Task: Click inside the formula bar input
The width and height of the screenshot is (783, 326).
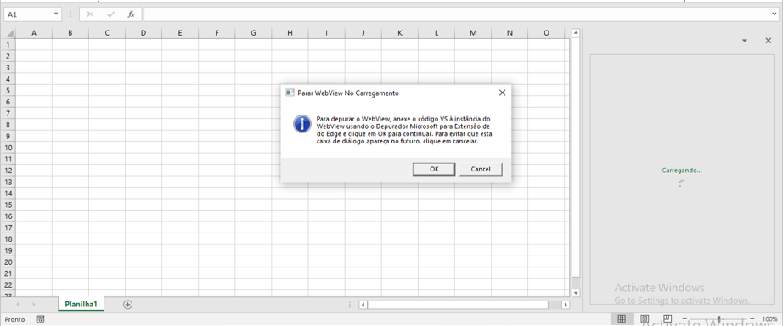Action: (457, 14)
